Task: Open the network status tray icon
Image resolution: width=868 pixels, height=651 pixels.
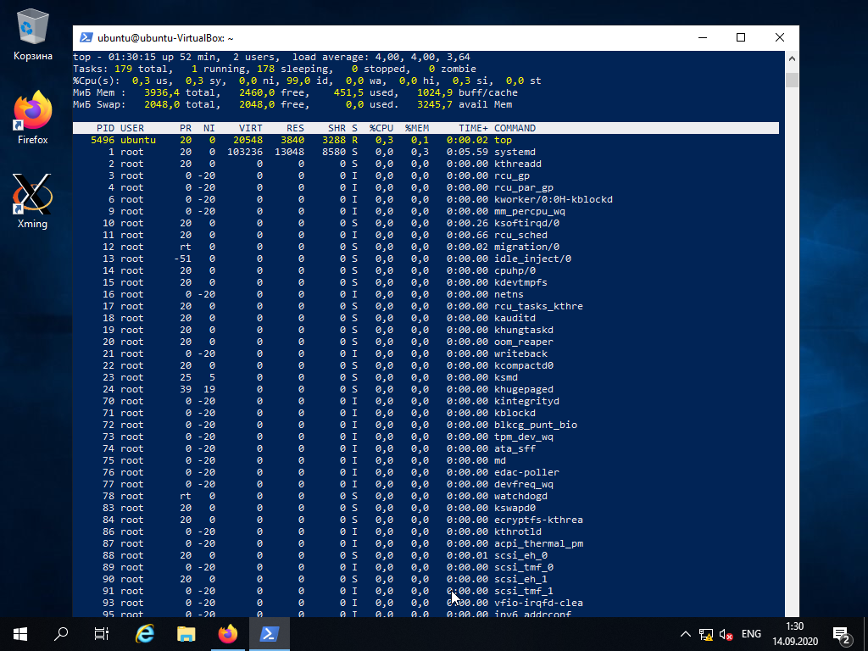Action: click(706, 634)
